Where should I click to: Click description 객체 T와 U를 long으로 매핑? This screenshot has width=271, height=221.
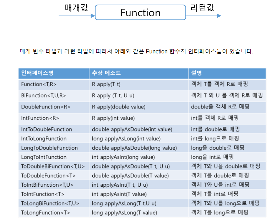coord(227,203)
